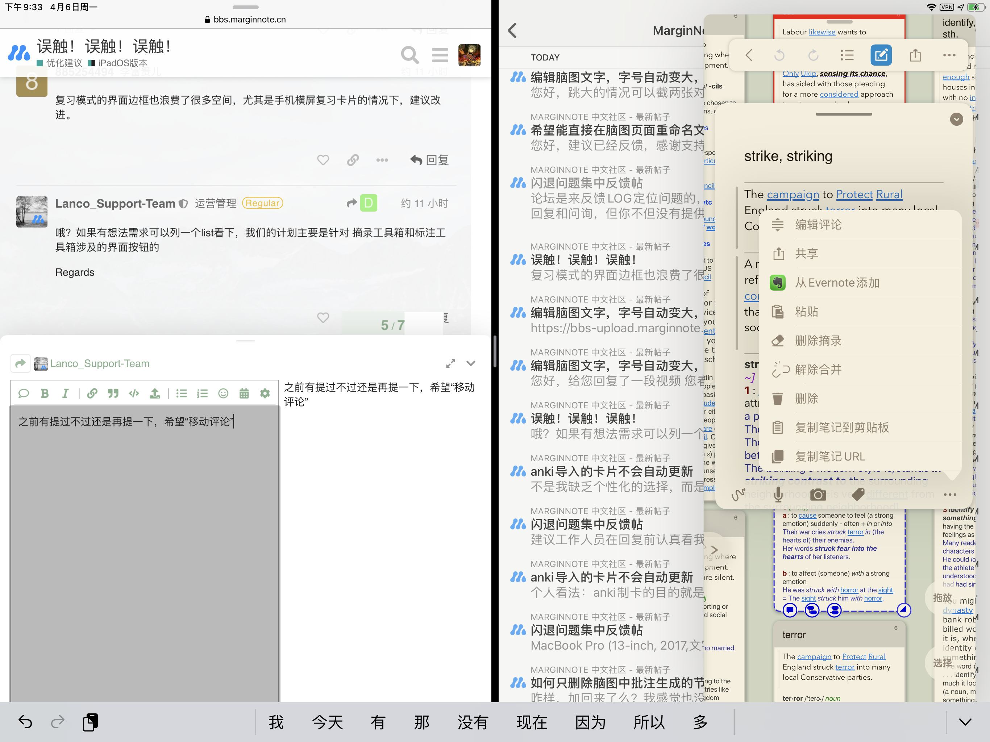Redo in MarginNote toolbar
Viewport: 990px width, 742px height.
[x=813, y=55]
